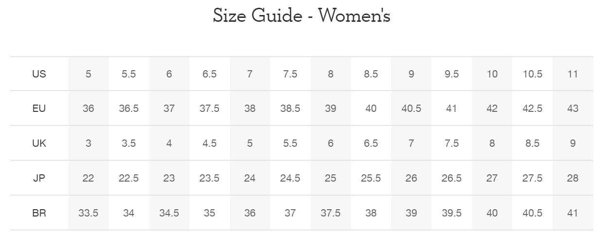Screen dimensions: 604x246
Task: Click the UK row label
Action: [39, 143]
